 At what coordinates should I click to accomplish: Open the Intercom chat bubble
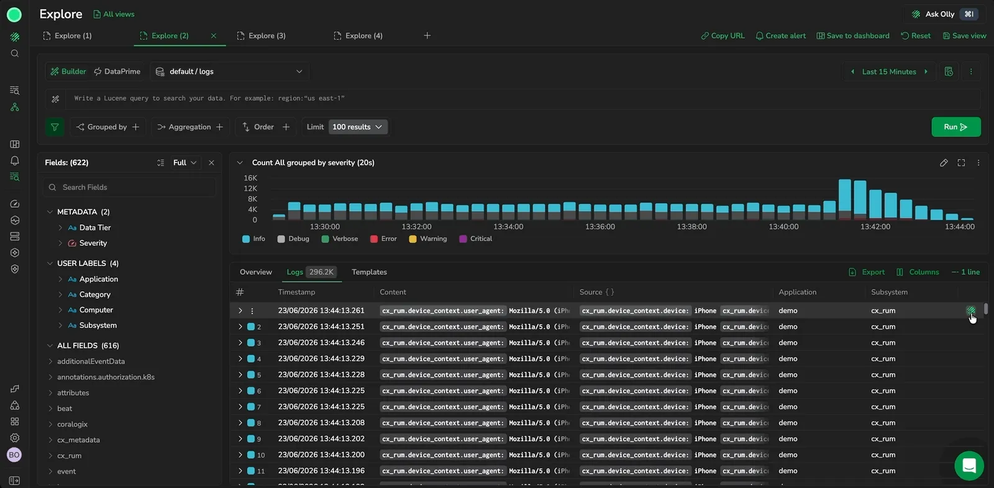click(969, 466)
